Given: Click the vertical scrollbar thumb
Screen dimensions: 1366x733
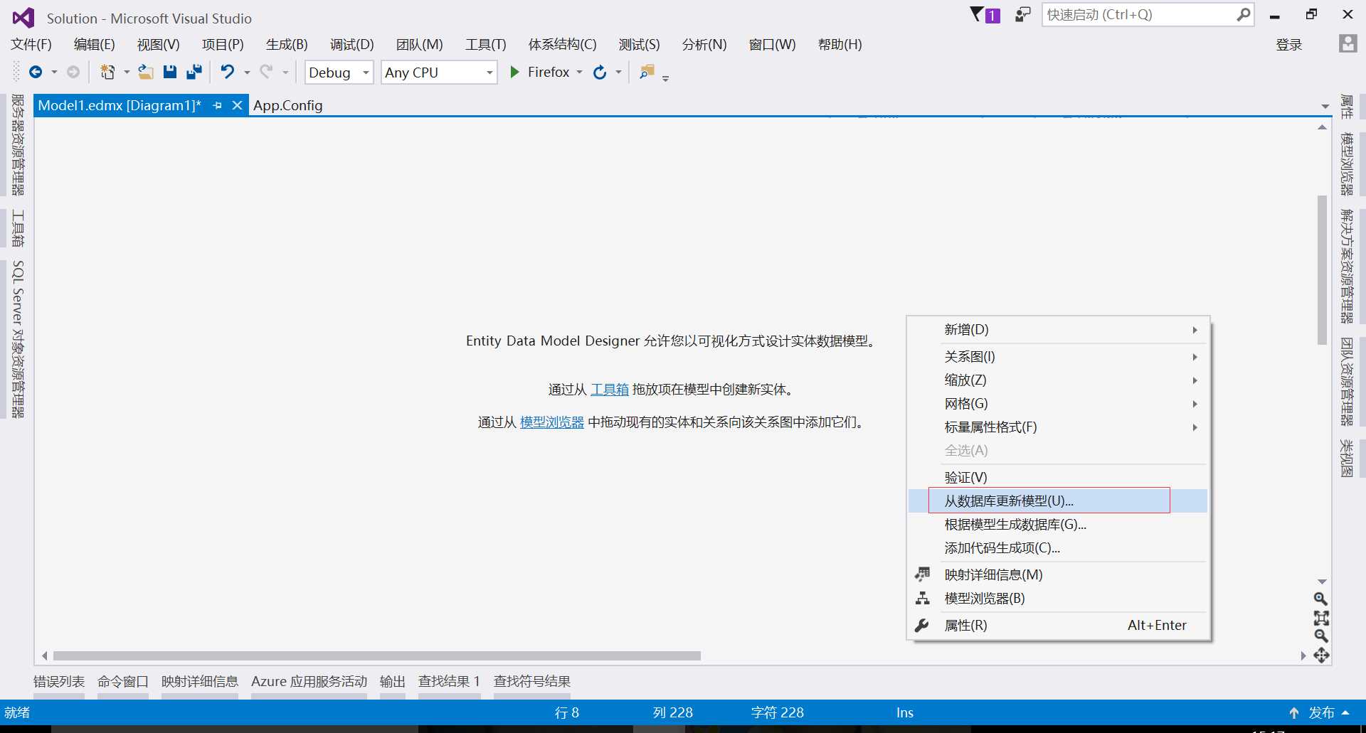Looking at the screenshot, I should (x=1322, y=270).
